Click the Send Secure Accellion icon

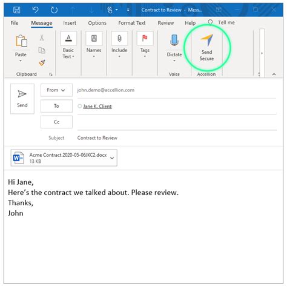pyautogui.click(x=206, y=41)
